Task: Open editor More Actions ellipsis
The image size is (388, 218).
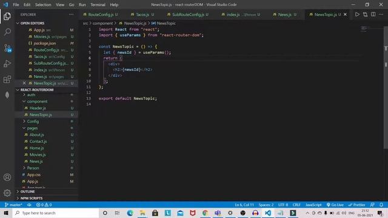Action: [381, 15]
